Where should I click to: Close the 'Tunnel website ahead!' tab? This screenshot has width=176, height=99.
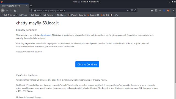27,6
